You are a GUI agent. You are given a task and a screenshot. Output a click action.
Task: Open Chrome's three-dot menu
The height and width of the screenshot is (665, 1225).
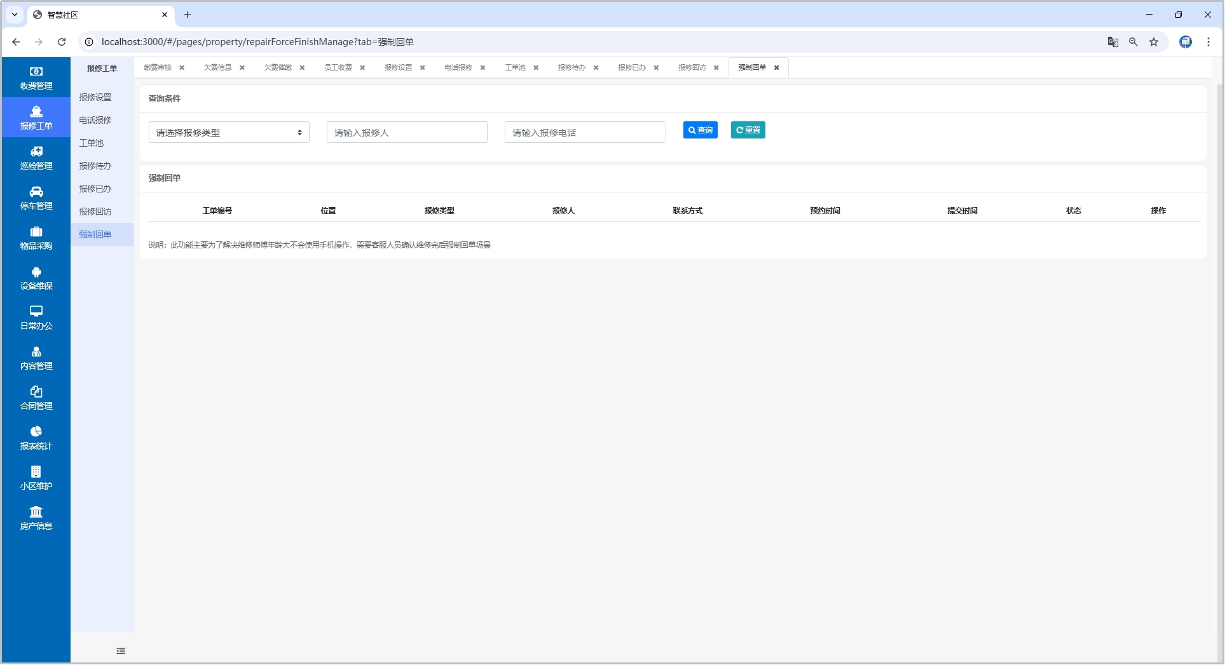1208,42
